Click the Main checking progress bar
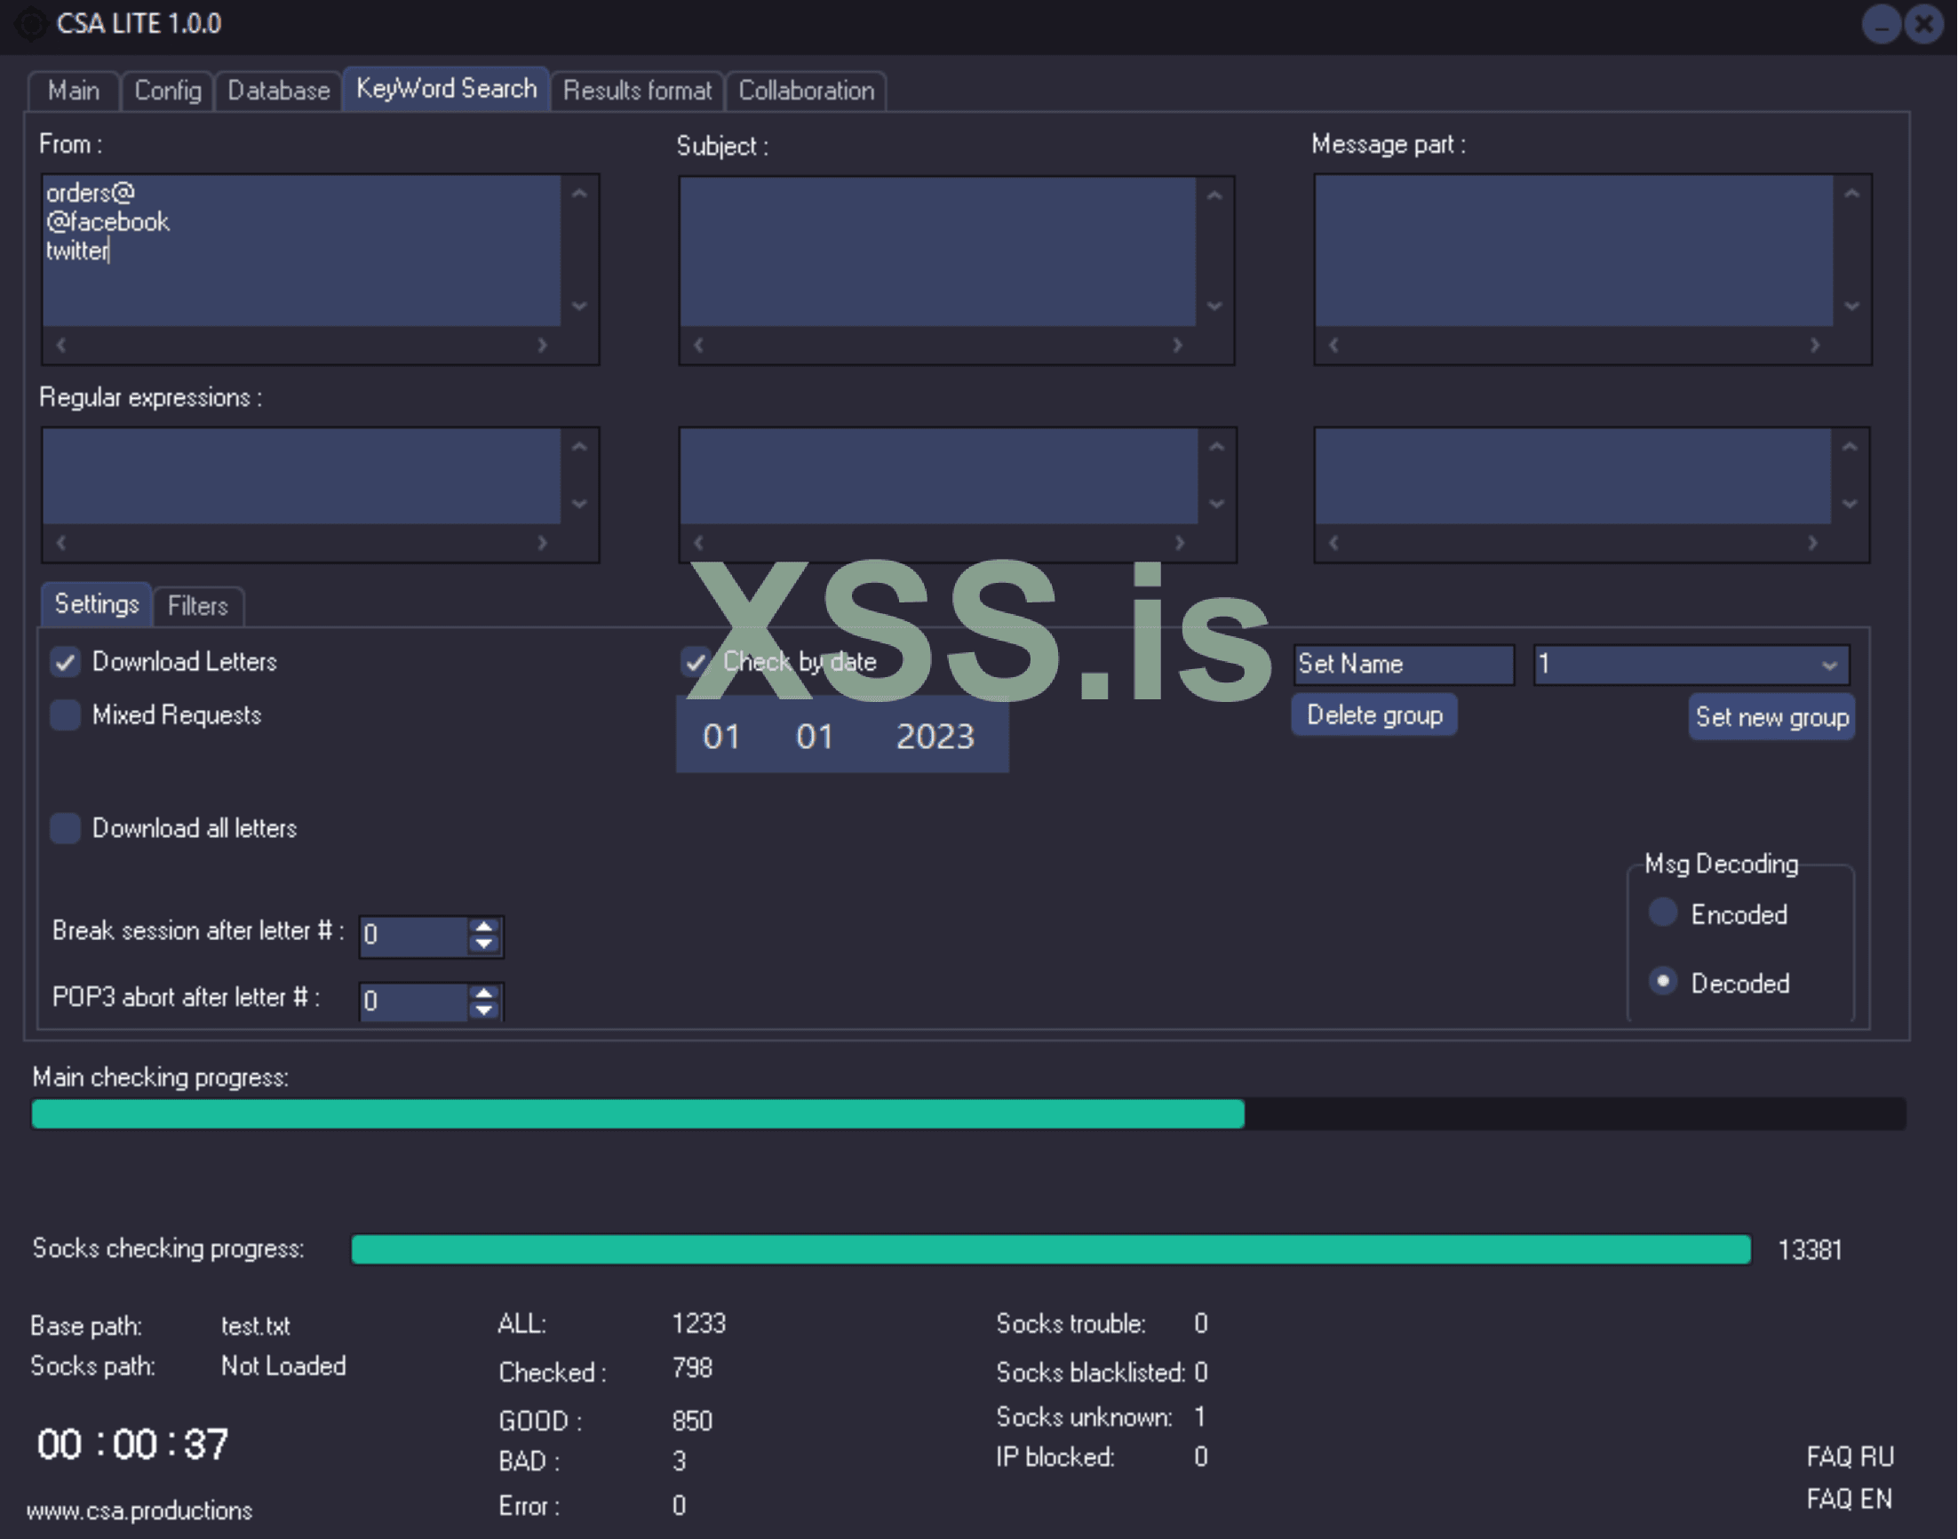Viewport: 1958px width, 1539px height. click(x=968, y=1114)
